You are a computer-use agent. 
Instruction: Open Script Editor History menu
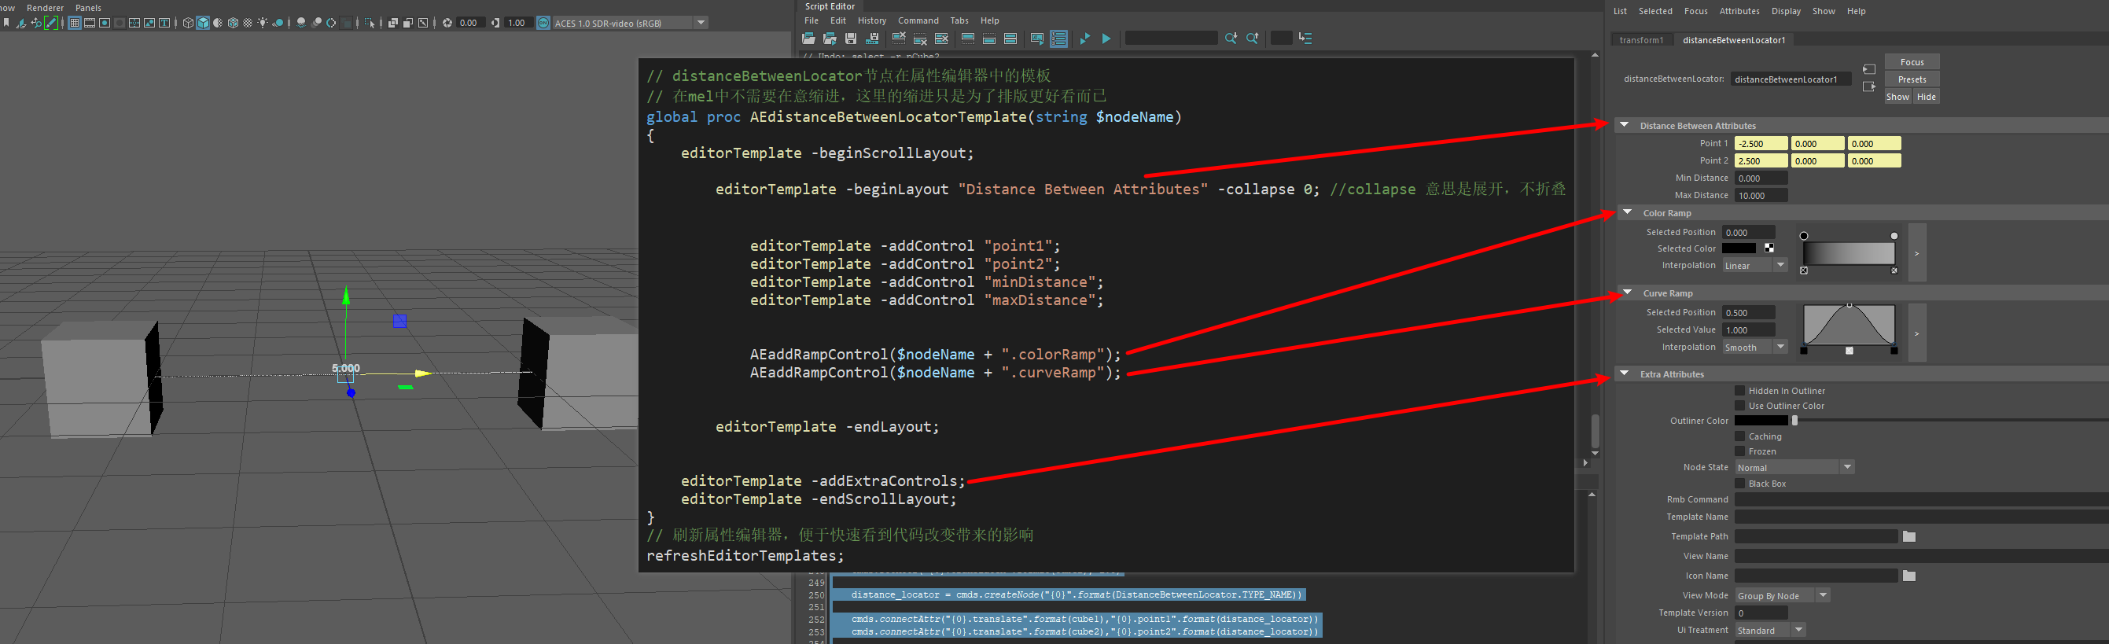click(x=872, y=20)
